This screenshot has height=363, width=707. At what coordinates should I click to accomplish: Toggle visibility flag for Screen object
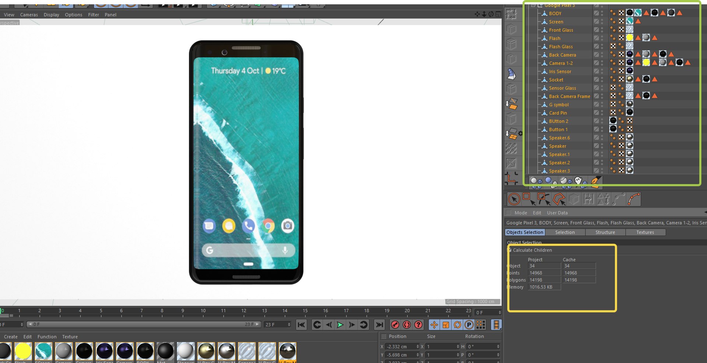click(602, 21)
